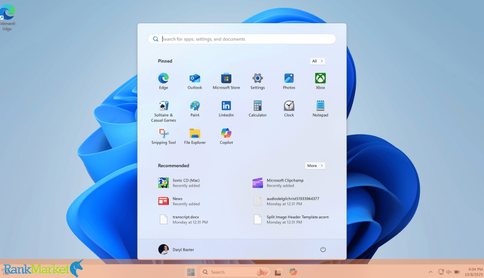Click the Windows Start button on taskbar
This screenshot has height=278, width=484.
click(191, 272)
